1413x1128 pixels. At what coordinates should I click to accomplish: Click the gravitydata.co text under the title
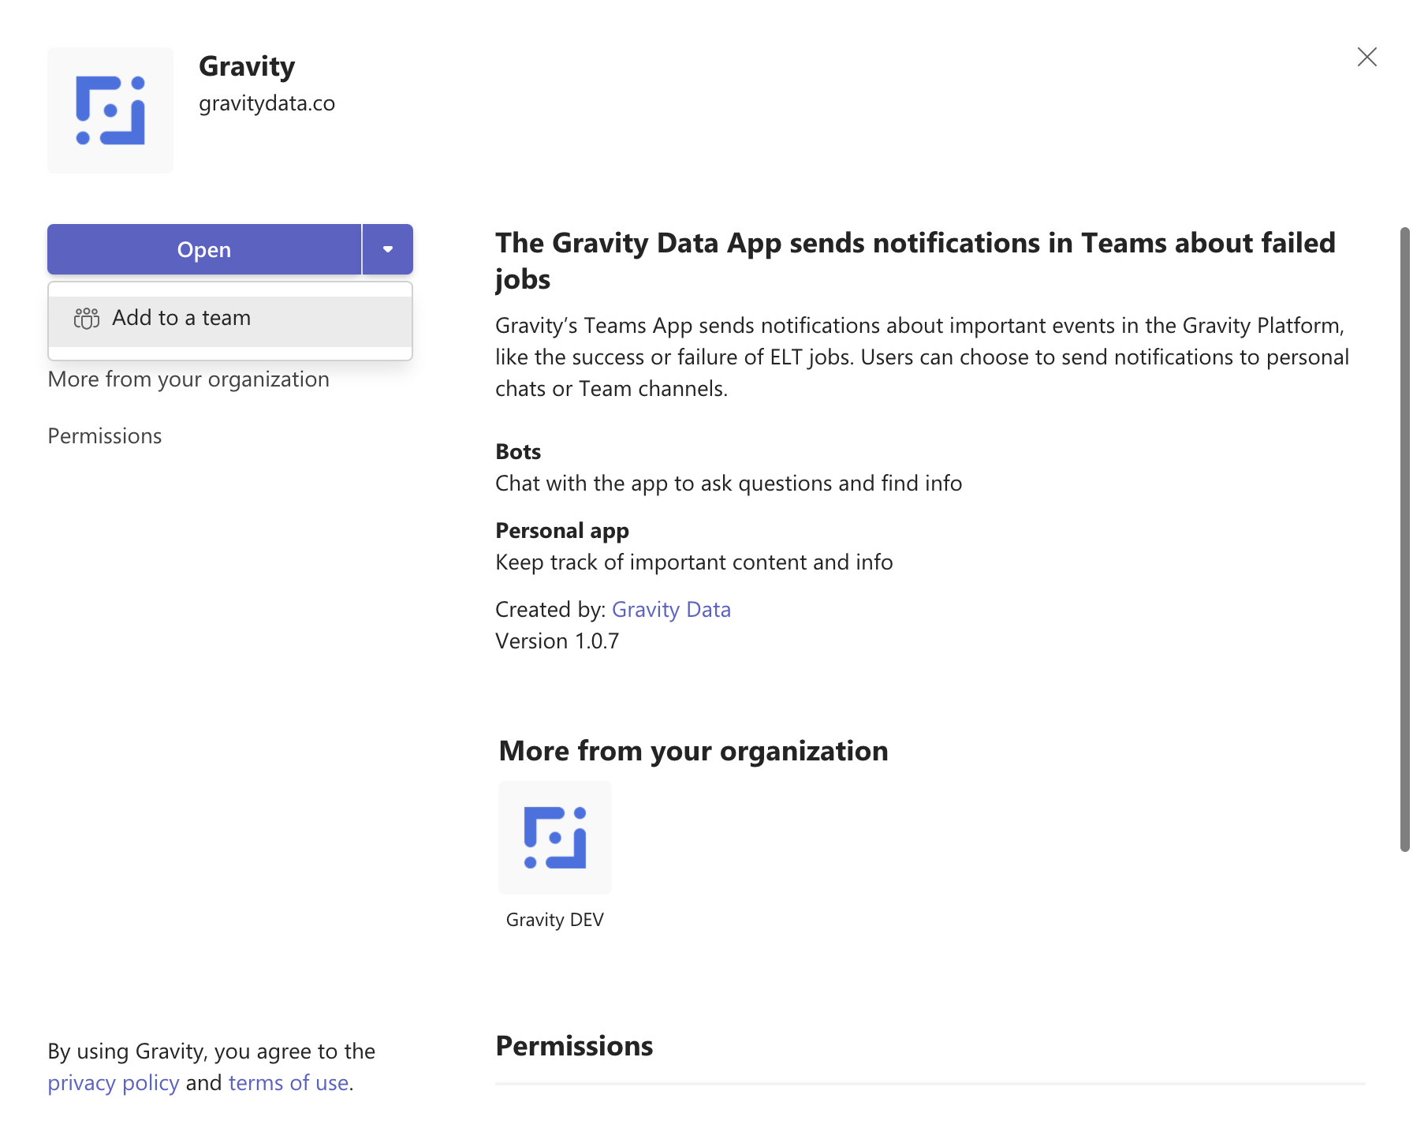point(267,103)
